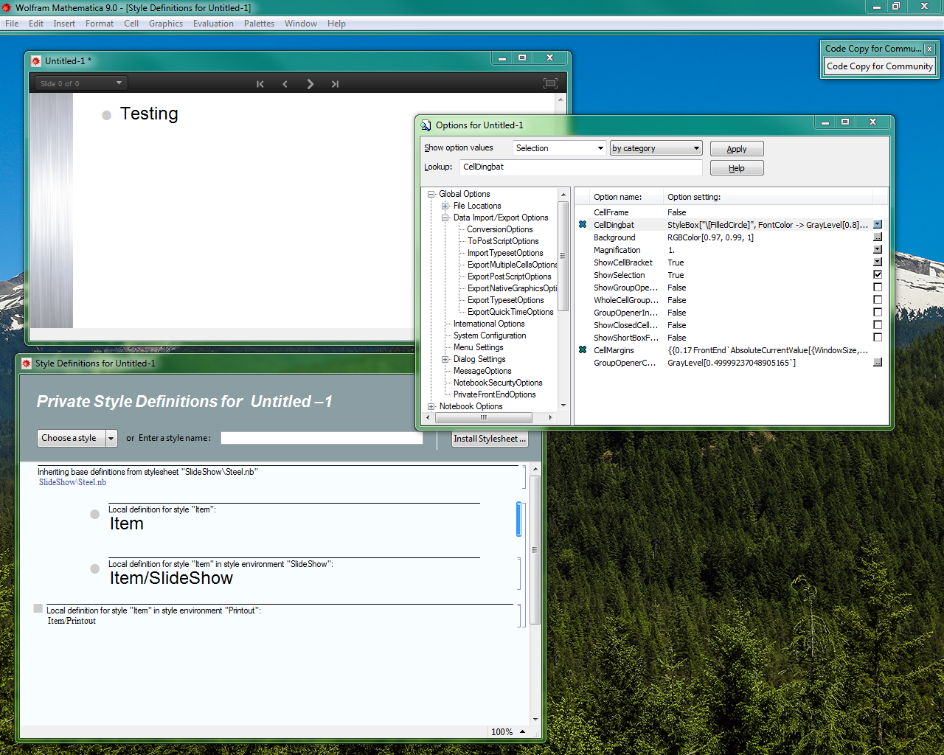This screenshot has height=755, width=944.
Task: Open the 100% magnification popup in Style Definitions
Action: coord(508,731)
